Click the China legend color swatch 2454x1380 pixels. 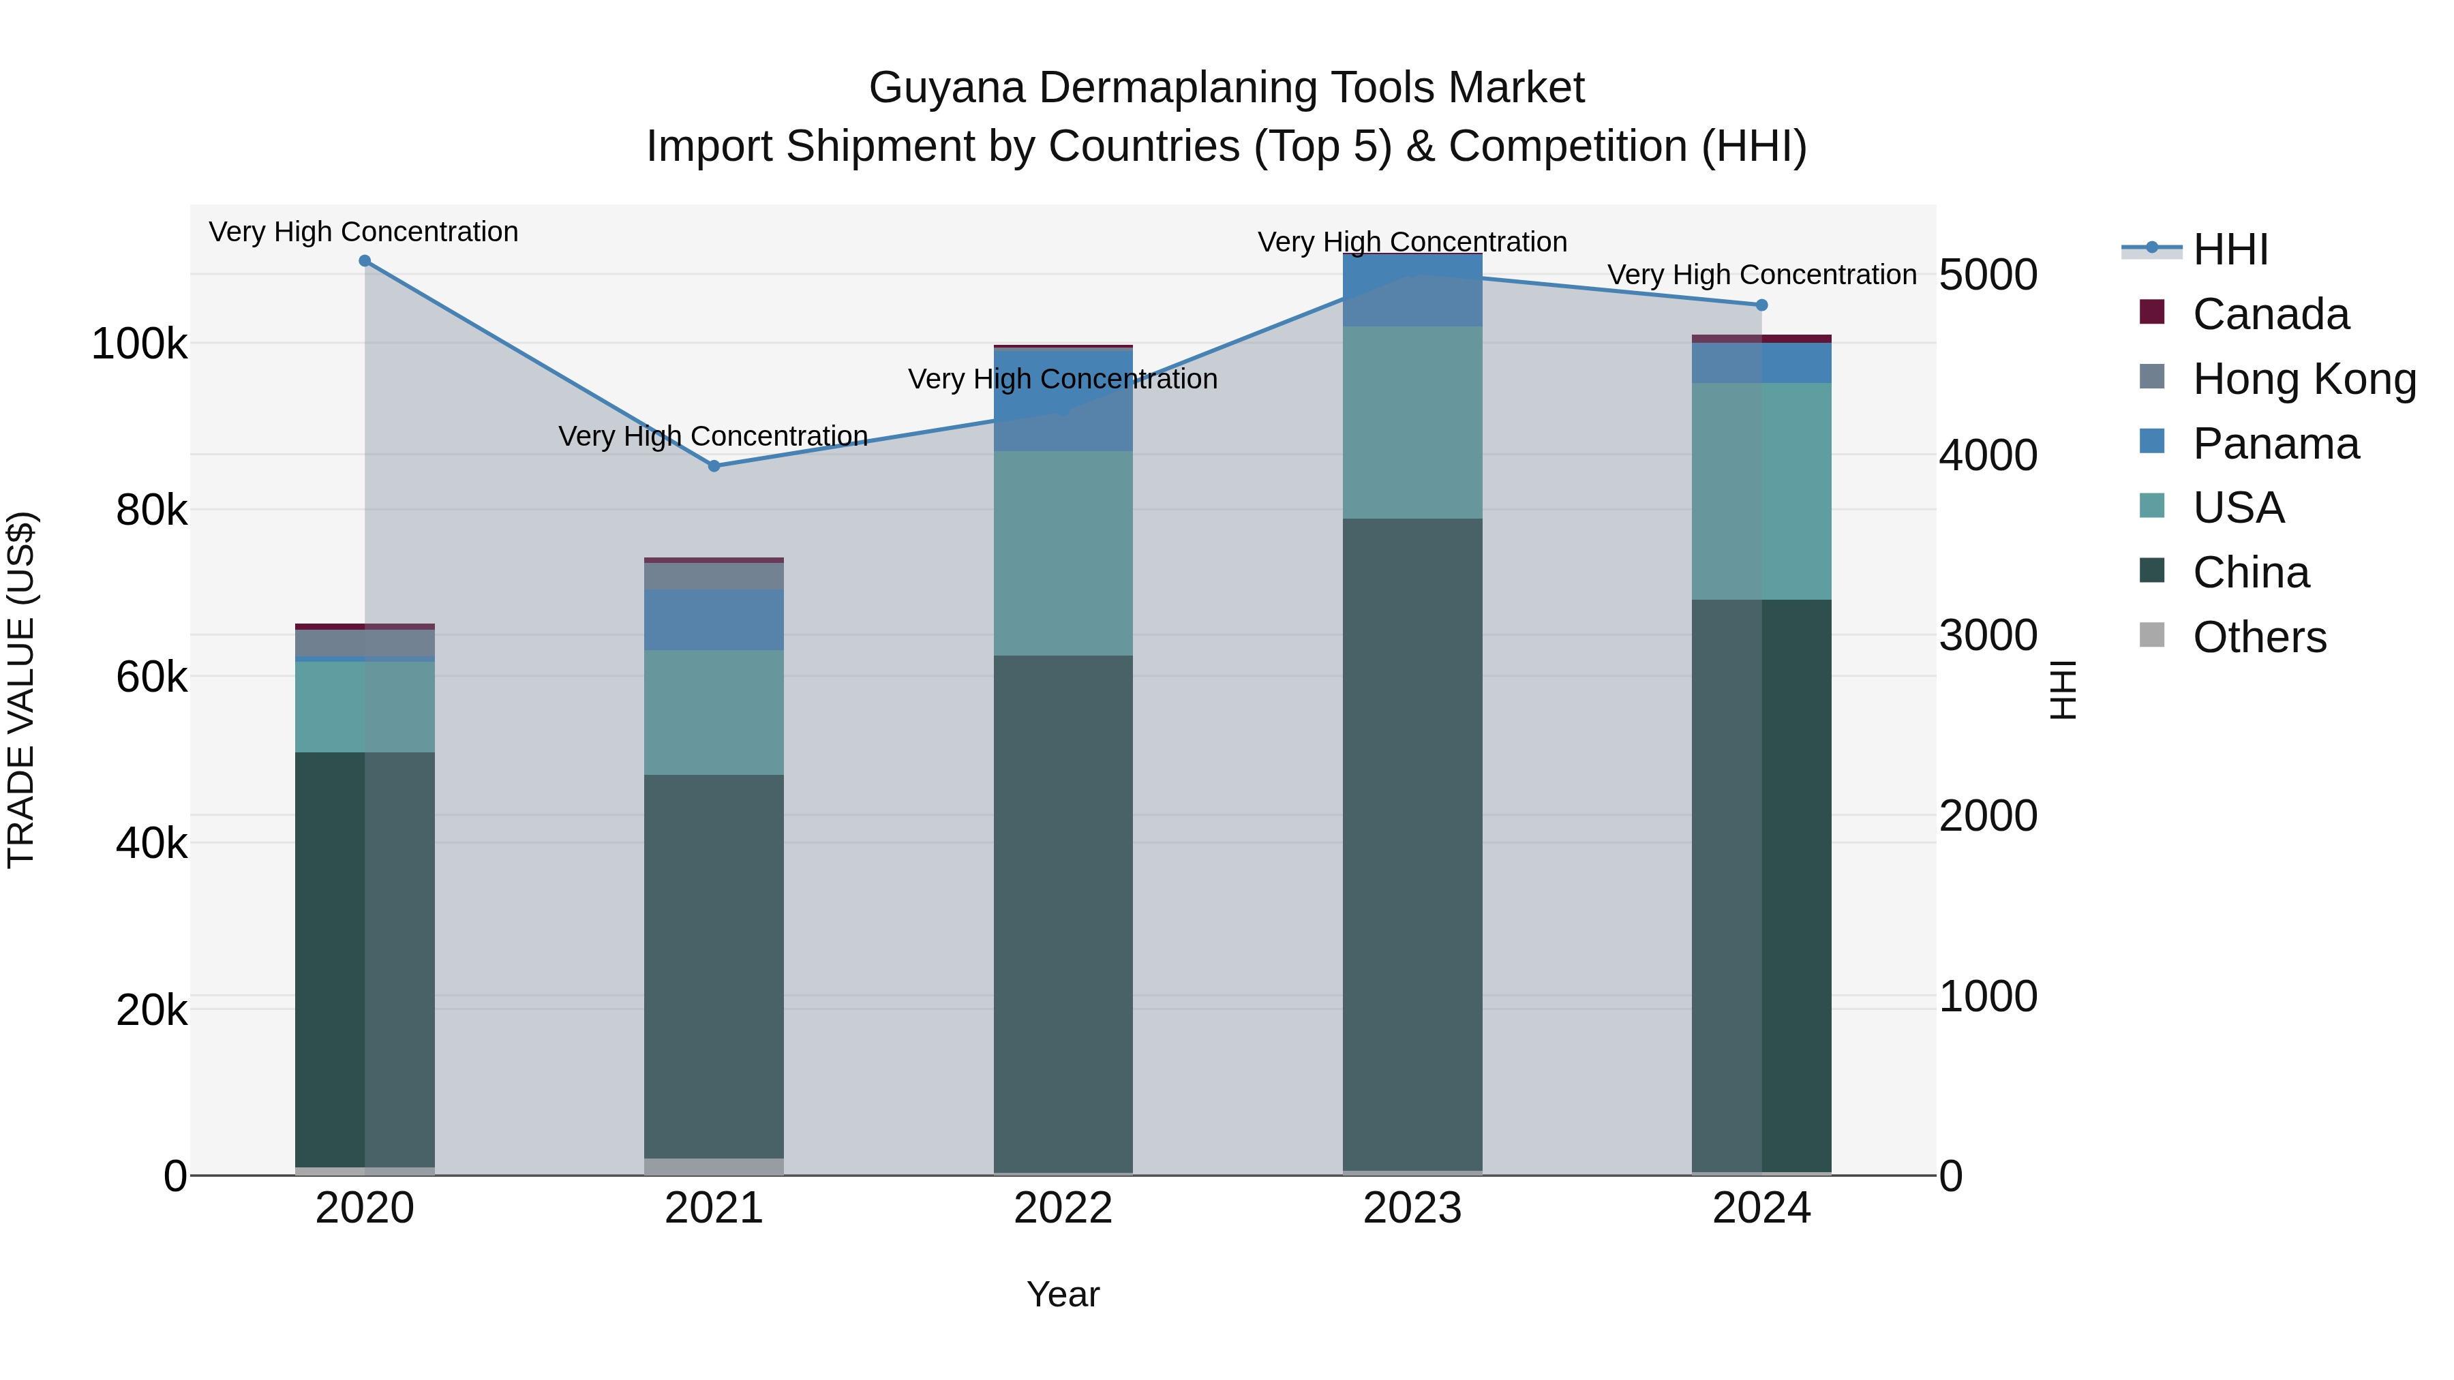click(2151, 570)
